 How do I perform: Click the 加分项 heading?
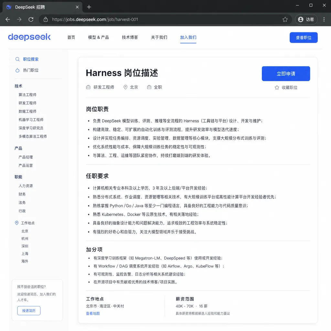[94, 250]
